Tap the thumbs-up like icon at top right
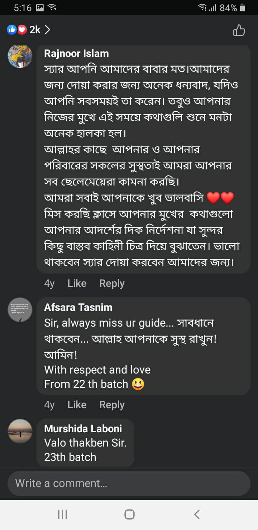 coord(239,30)
